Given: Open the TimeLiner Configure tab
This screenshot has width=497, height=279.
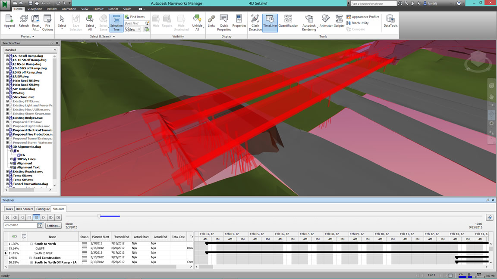Looking at the screenshot, I should 43,209.
